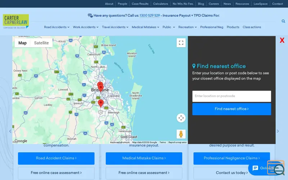The width and height of the screenshot is (288, 180).
Task: Click the Road Accident Claims button
Action: 56,158
